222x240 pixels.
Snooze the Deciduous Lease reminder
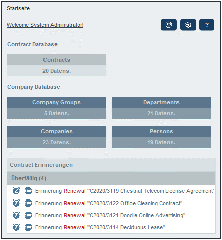16,227
